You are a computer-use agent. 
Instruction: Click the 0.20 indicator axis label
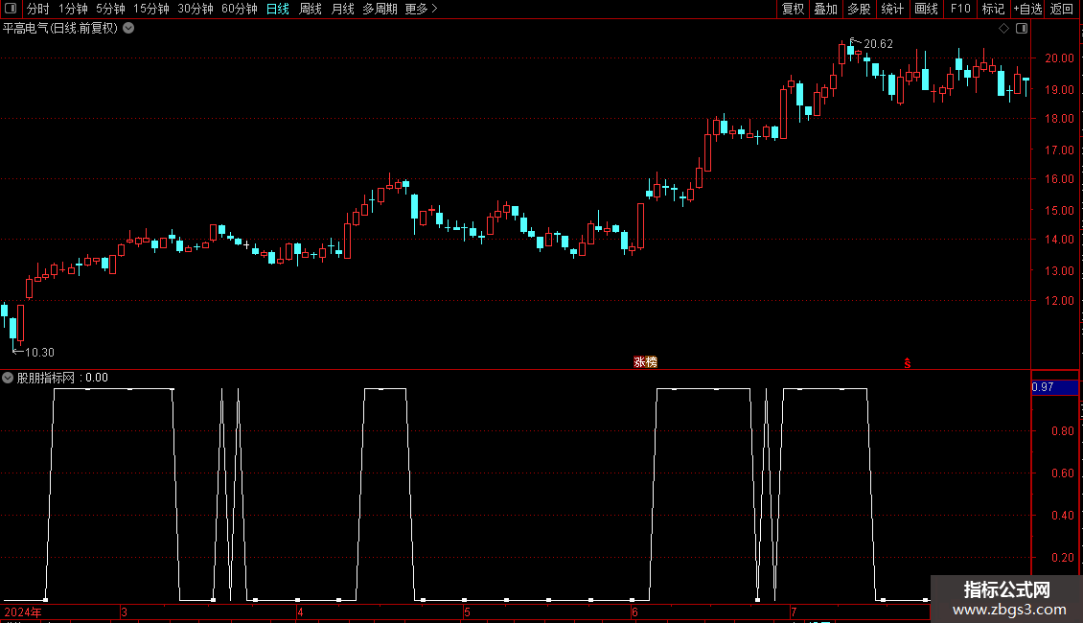(1062, 558)
